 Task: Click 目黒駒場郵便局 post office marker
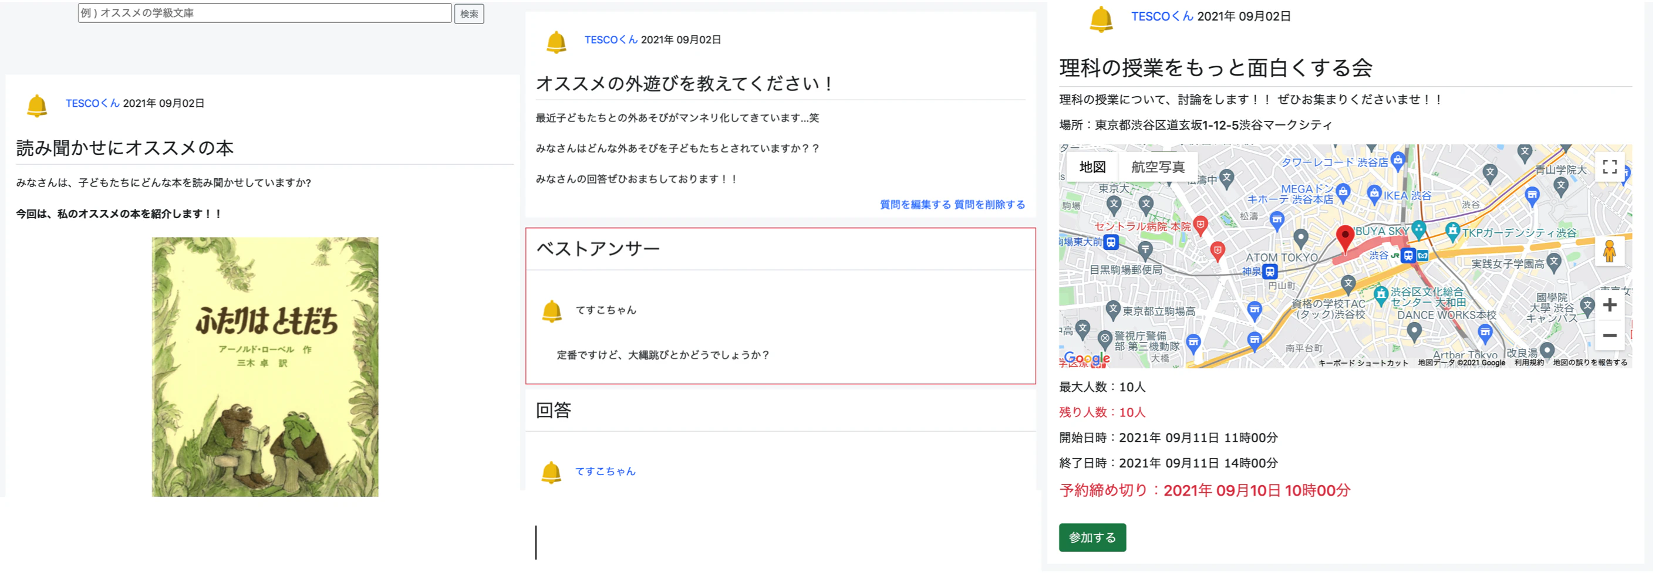(1145, 250)
